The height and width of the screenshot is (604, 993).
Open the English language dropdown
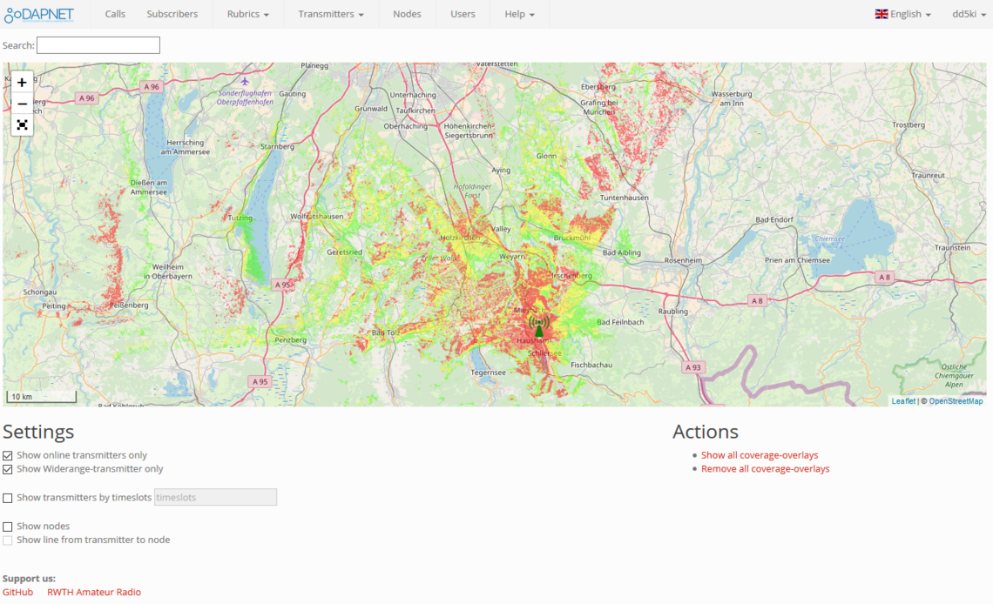point(903,14)
